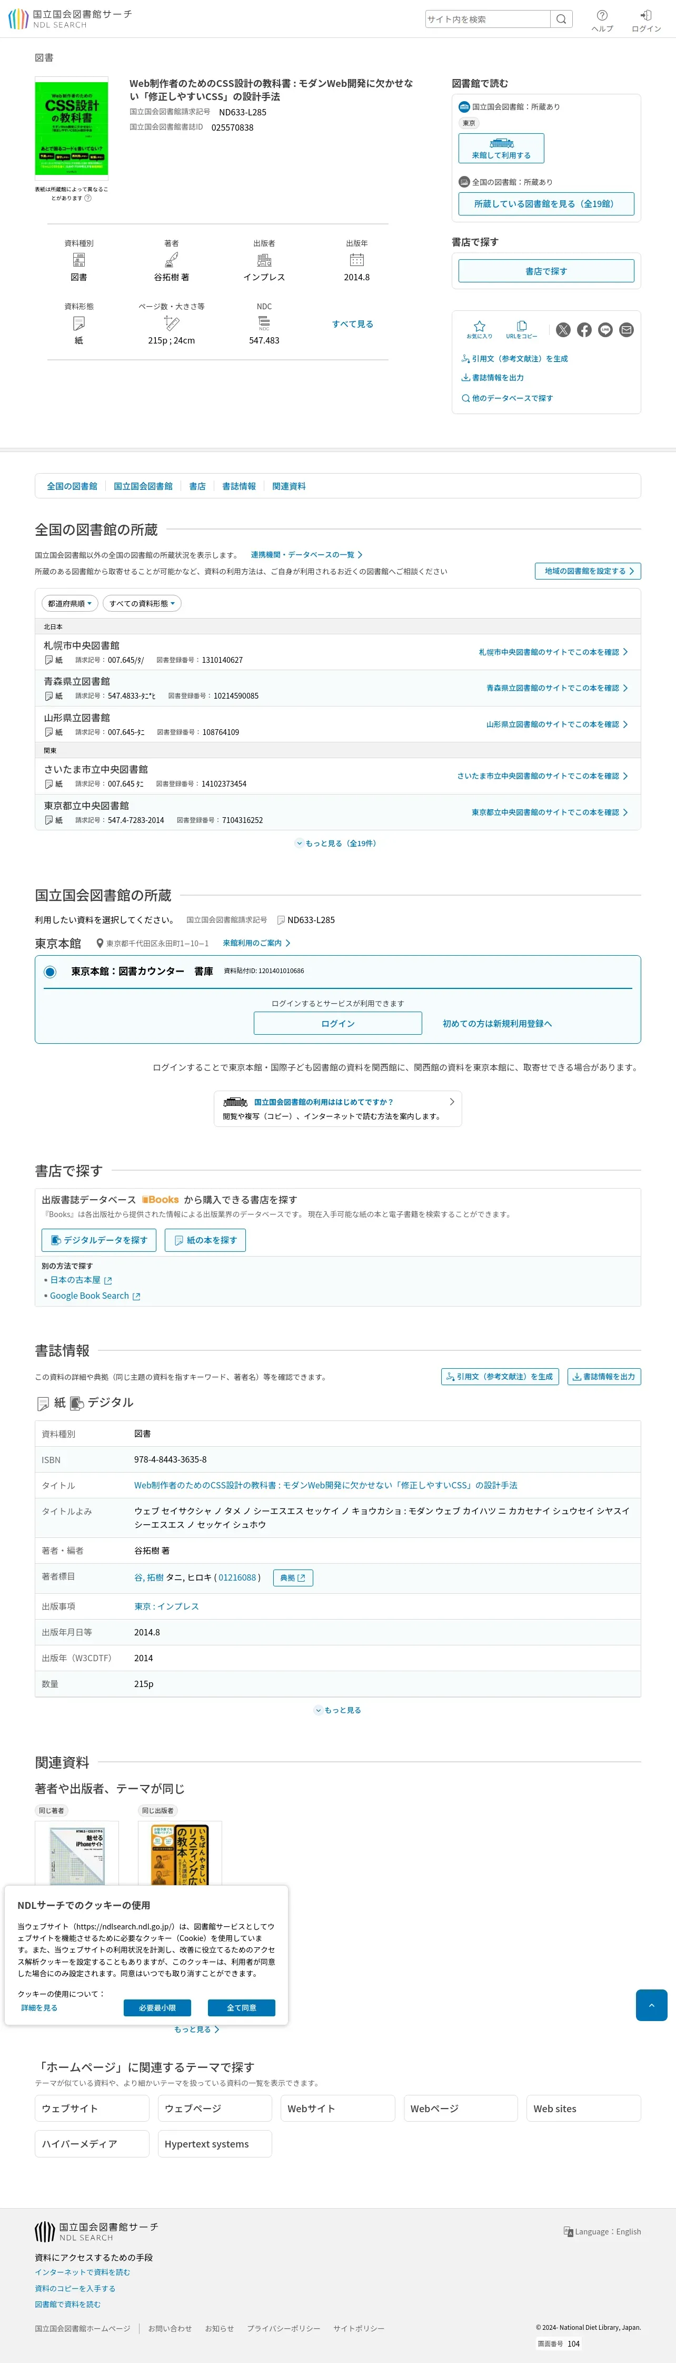Jump to 書誌情報 tab
The image size is (676, 2363).
coord(238,486)
